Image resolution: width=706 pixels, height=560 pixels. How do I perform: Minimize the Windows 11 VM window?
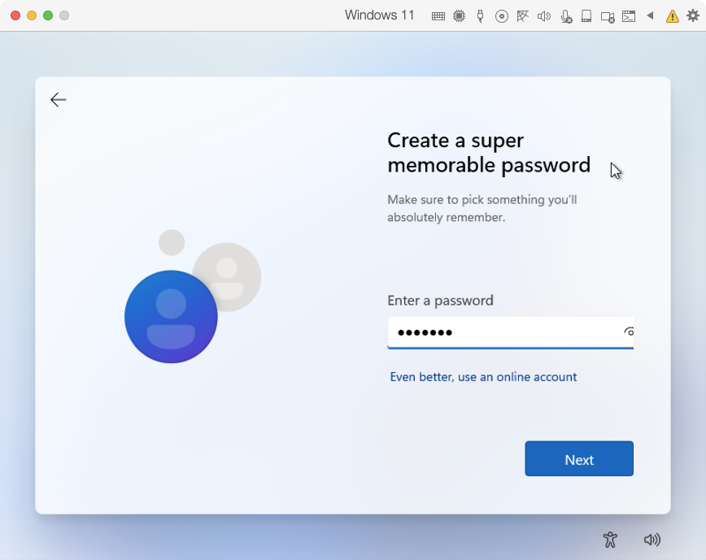point(32,15)
